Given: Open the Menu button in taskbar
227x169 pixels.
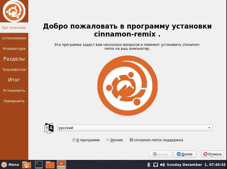Looking at the screenshot, I should click(x=10, y=165).
